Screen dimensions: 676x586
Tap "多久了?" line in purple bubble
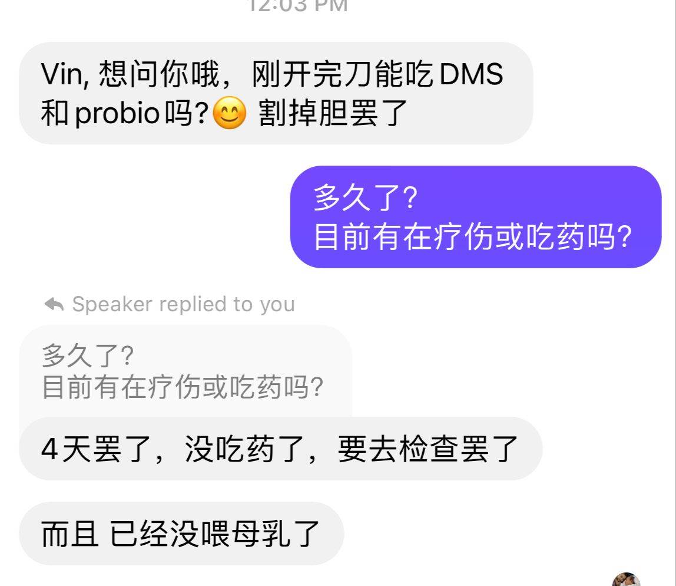tap(366, 197)
